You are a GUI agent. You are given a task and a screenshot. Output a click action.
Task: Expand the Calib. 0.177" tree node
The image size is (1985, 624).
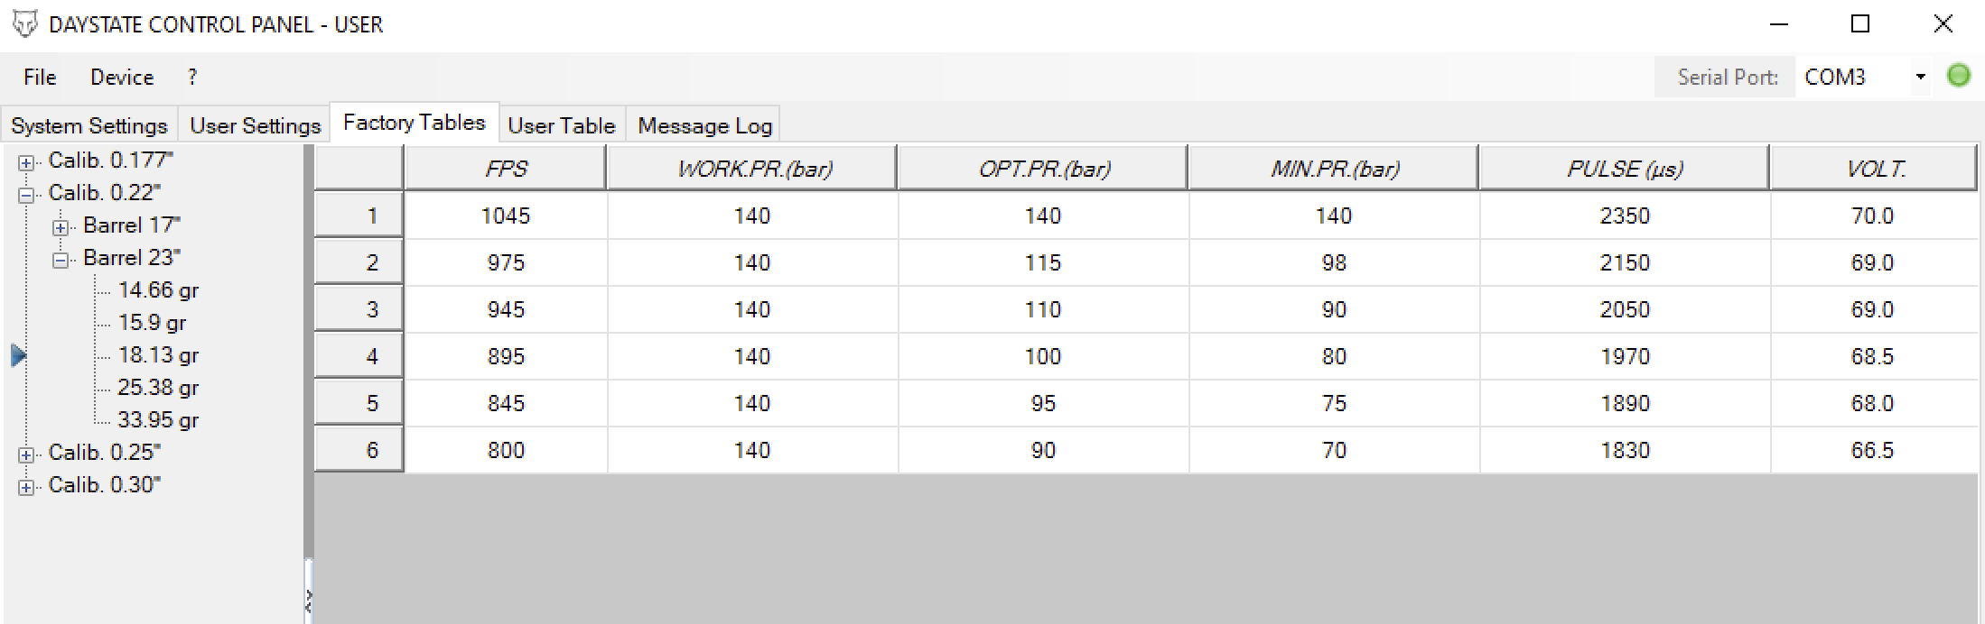click(26, 163)
